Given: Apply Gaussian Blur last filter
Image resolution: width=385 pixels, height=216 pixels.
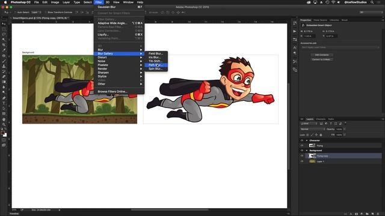Looking at the screenshot, I should [x=119, y=7].
